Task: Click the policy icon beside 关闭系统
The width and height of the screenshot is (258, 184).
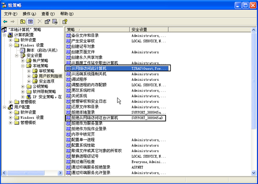Action: pos(68,96)
